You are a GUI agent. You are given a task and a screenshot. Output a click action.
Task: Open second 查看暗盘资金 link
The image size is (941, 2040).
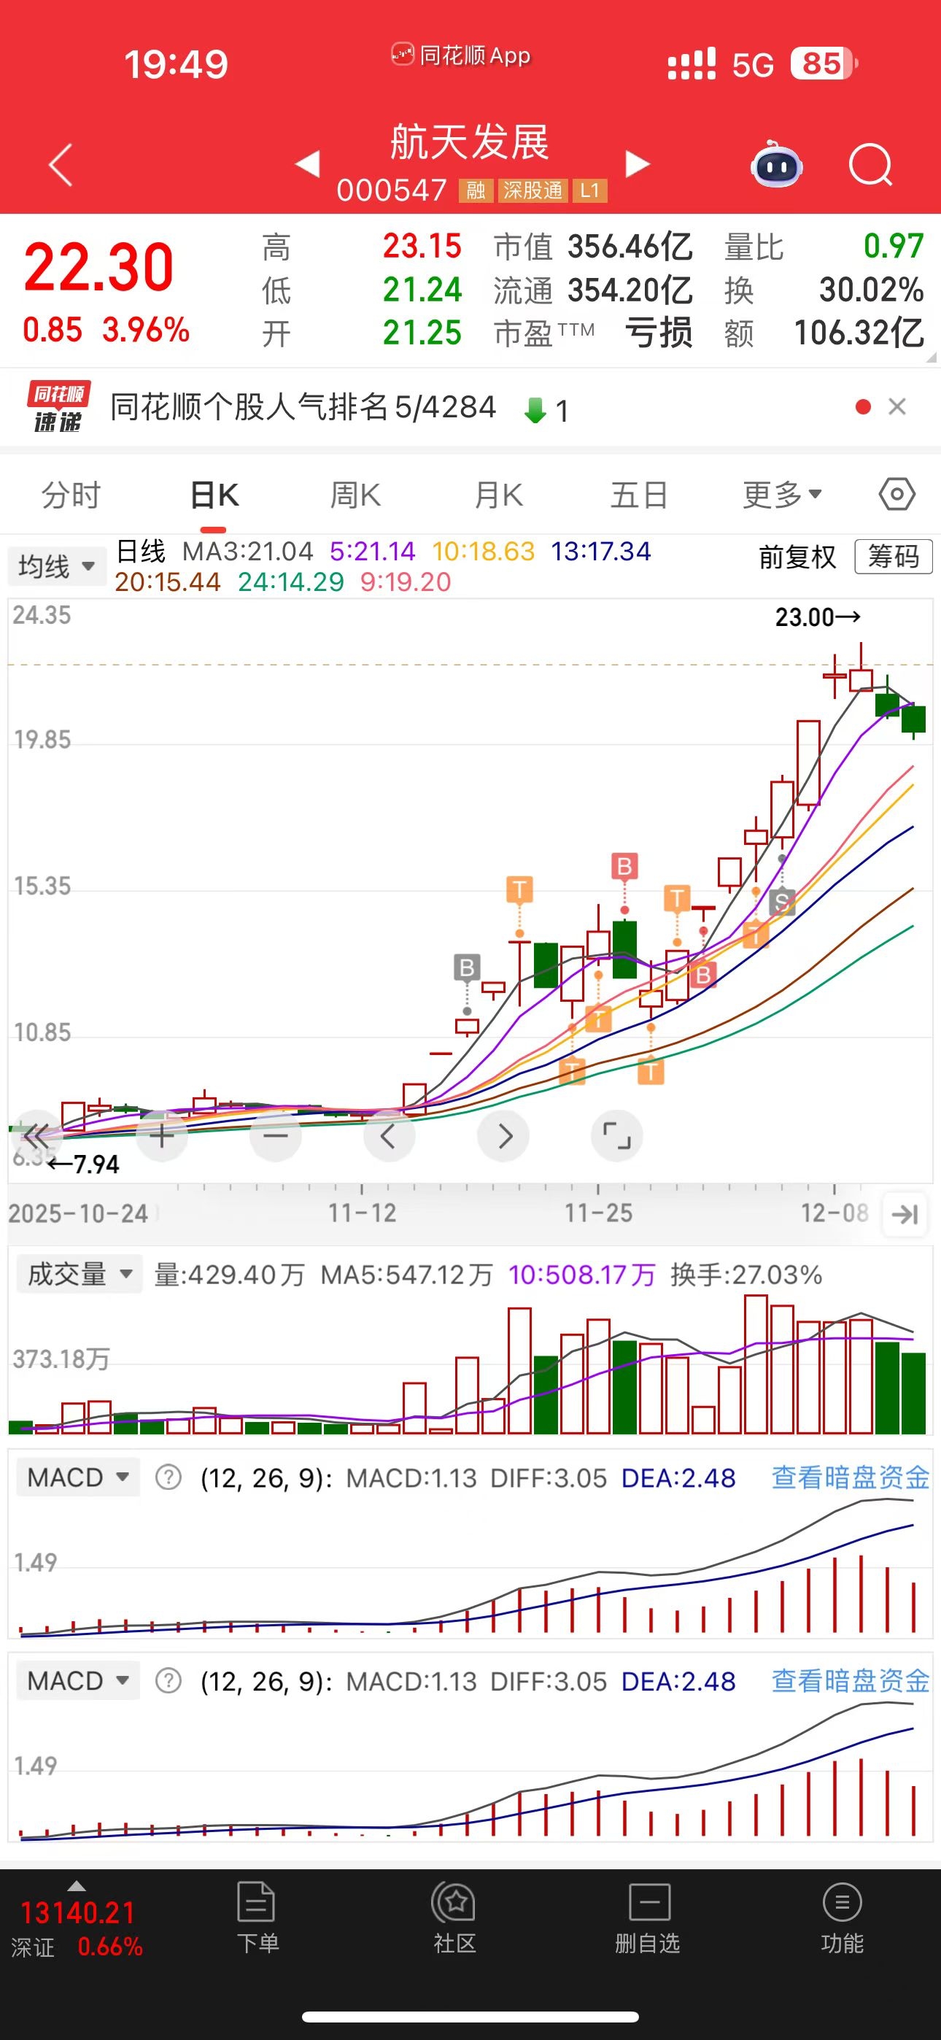851,1680
